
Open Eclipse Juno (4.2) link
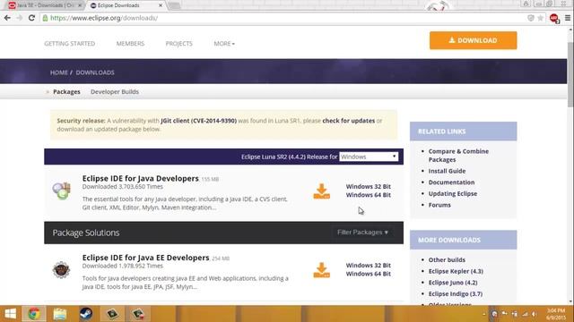[453, 283]
